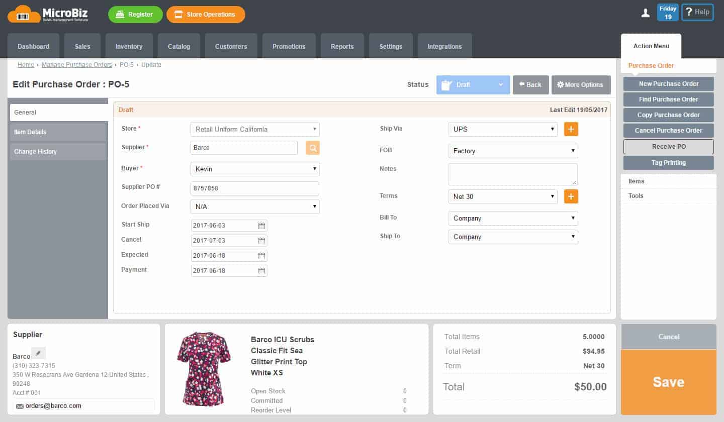Click the Notes text area
Image resolution: width=724 pixels, height=422 pixels.
513,174
